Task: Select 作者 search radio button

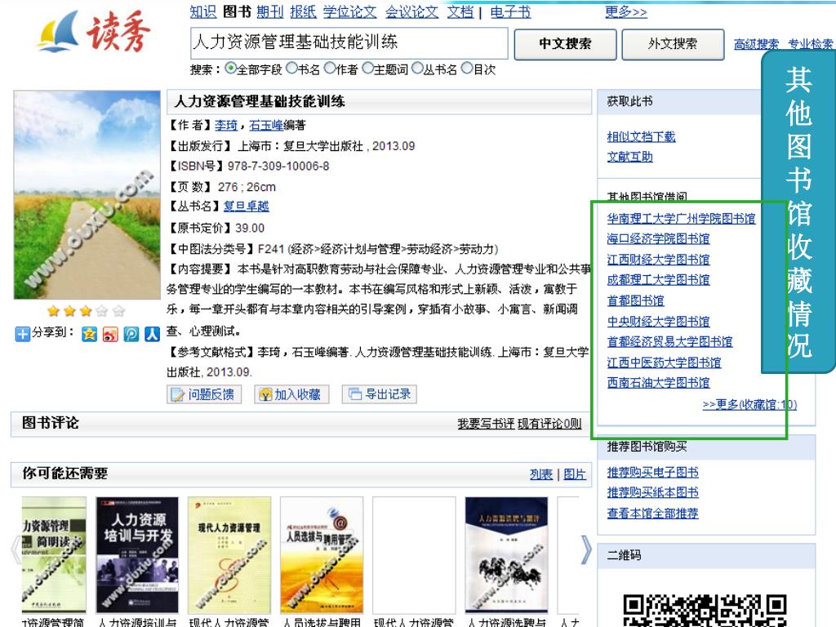Action: click(x=330, y=69)
